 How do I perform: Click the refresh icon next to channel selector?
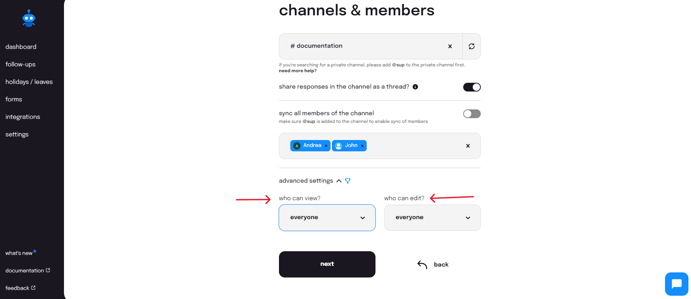point(472,46)
